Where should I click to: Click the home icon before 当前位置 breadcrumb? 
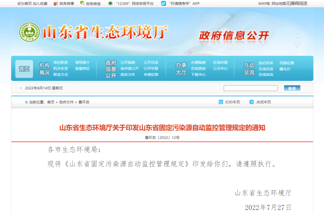[x=26, y=102]
